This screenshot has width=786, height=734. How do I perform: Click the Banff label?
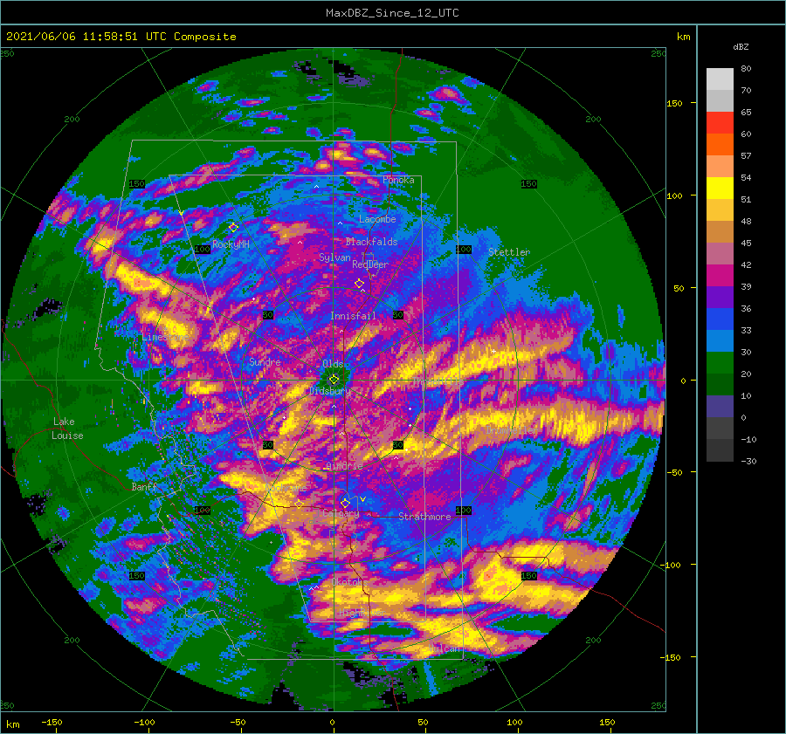pos(144,486)
